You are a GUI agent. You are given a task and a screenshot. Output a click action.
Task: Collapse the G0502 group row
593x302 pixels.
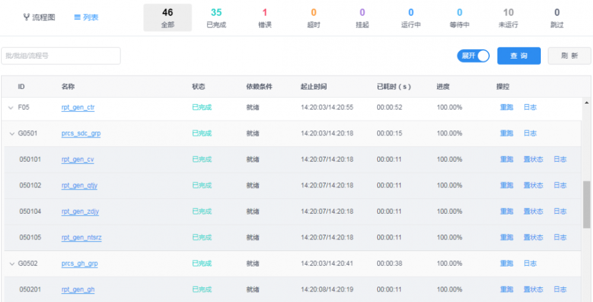(x=12, y=264)
